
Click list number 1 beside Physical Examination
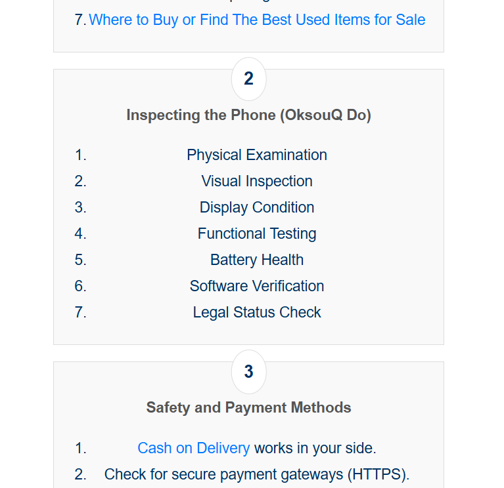tap(80, 155)
